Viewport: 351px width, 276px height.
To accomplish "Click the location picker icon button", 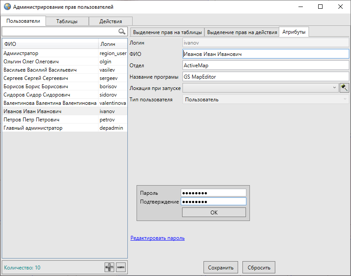I will click(x=344, y=88).
